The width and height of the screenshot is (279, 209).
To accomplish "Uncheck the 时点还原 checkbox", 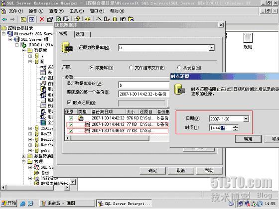I will coord(69,103).
